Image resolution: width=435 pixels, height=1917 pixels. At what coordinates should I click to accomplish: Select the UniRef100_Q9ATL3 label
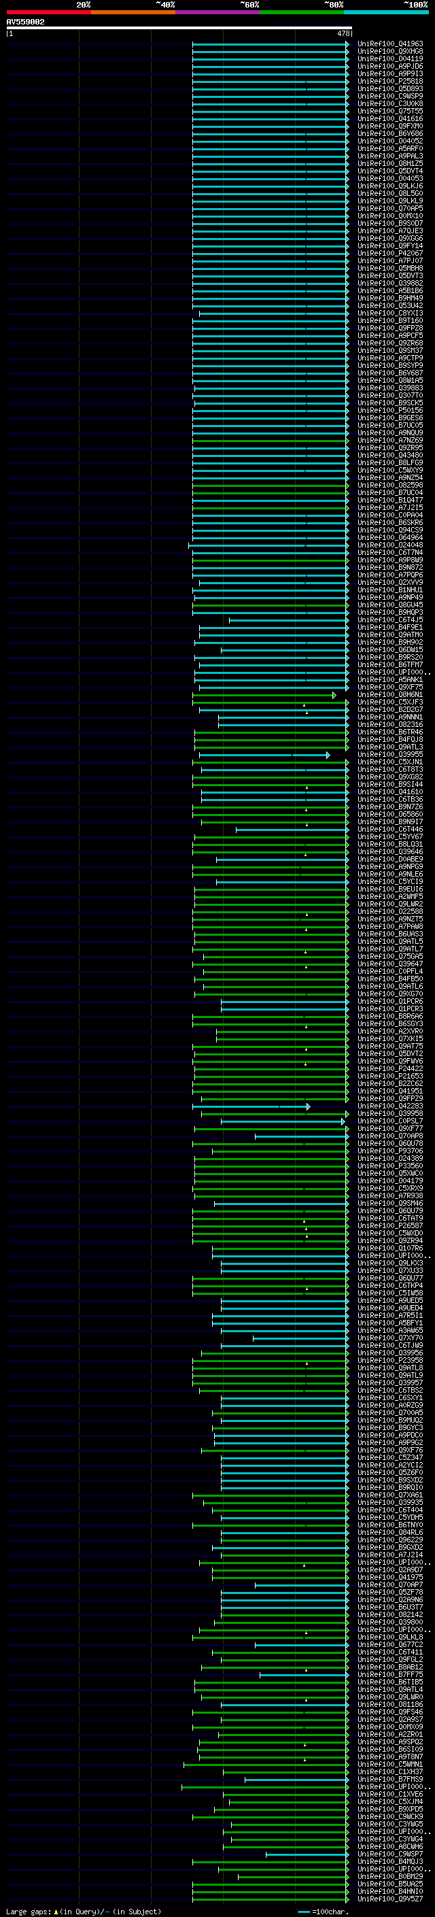tap(389, 747)
